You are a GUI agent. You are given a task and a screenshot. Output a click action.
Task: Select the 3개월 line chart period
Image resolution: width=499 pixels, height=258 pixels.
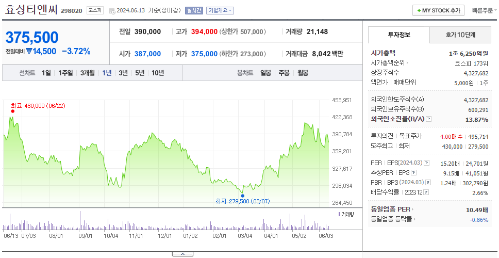pos(88,73)
